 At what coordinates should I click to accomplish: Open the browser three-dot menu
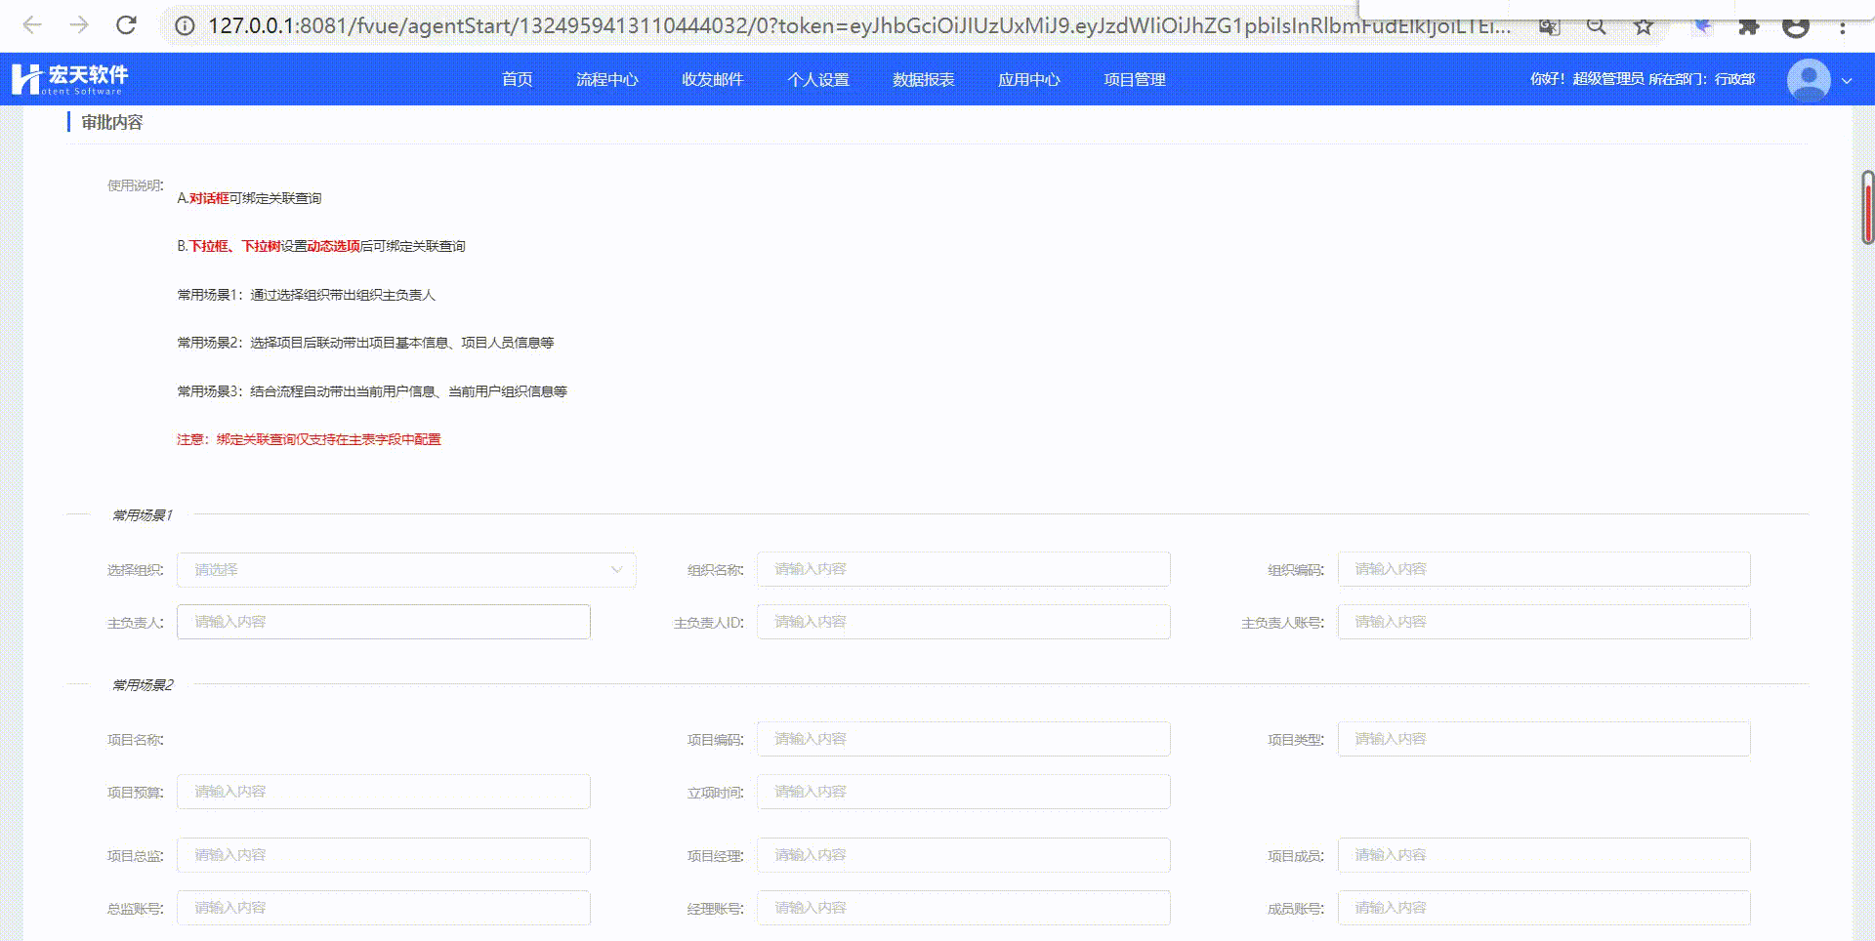click(1843, 26)
